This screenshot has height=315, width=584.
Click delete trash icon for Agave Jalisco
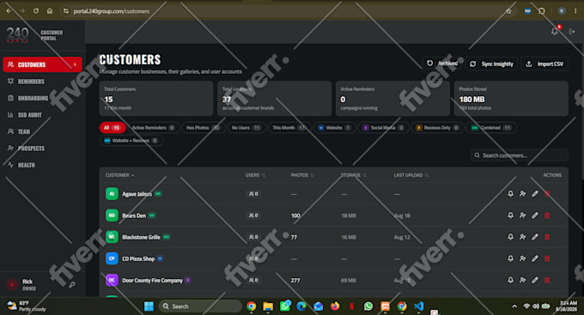[x=547, y=194]
